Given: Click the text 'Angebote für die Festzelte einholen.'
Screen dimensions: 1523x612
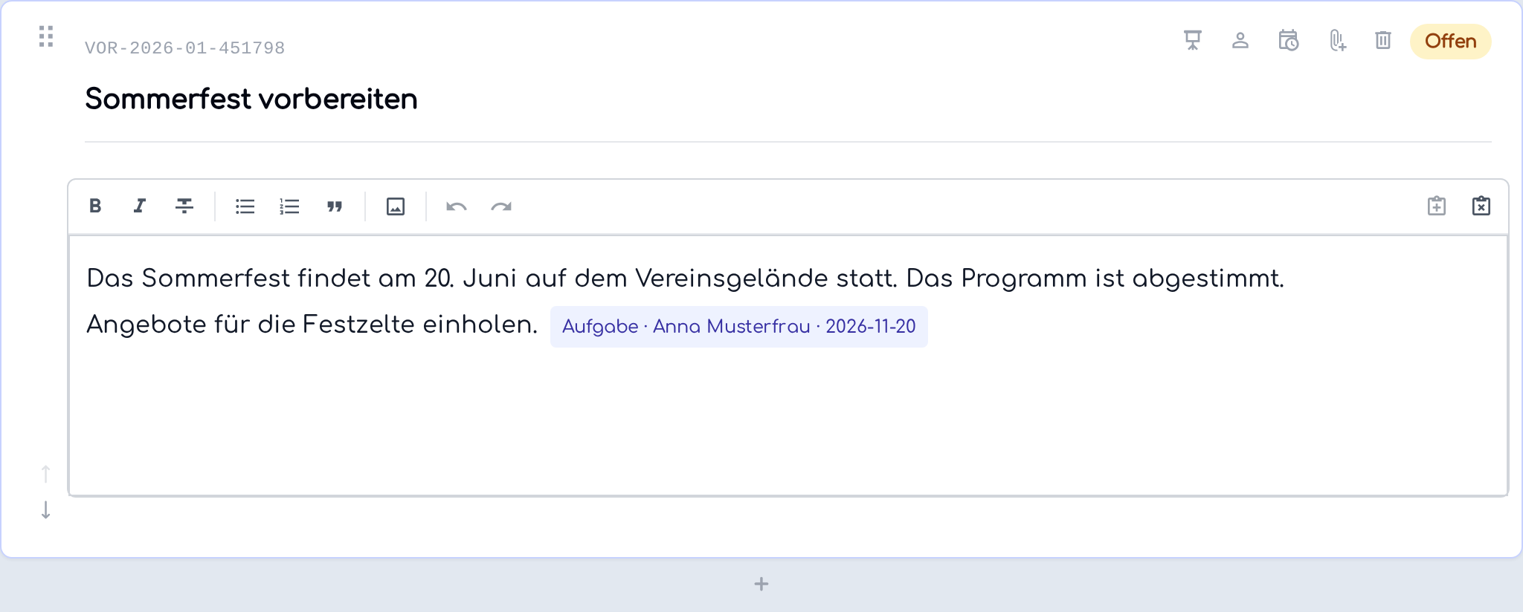Looking at the screenshot, I should (x=312, y=325).
